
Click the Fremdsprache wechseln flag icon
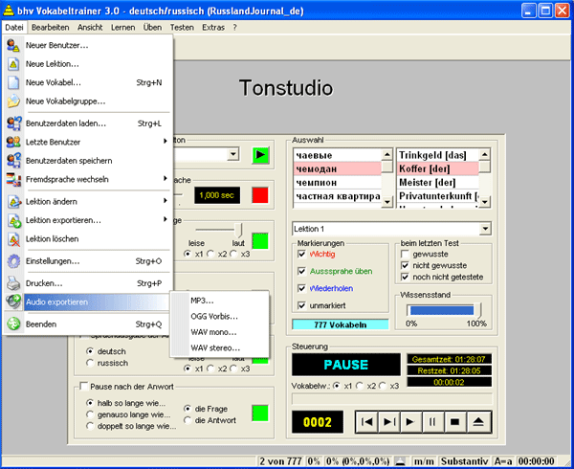(13, 179)
